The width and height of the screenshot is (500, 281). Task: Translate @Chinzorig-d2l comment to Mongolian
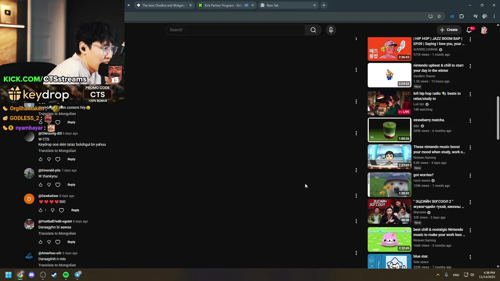tap(57, 151)
